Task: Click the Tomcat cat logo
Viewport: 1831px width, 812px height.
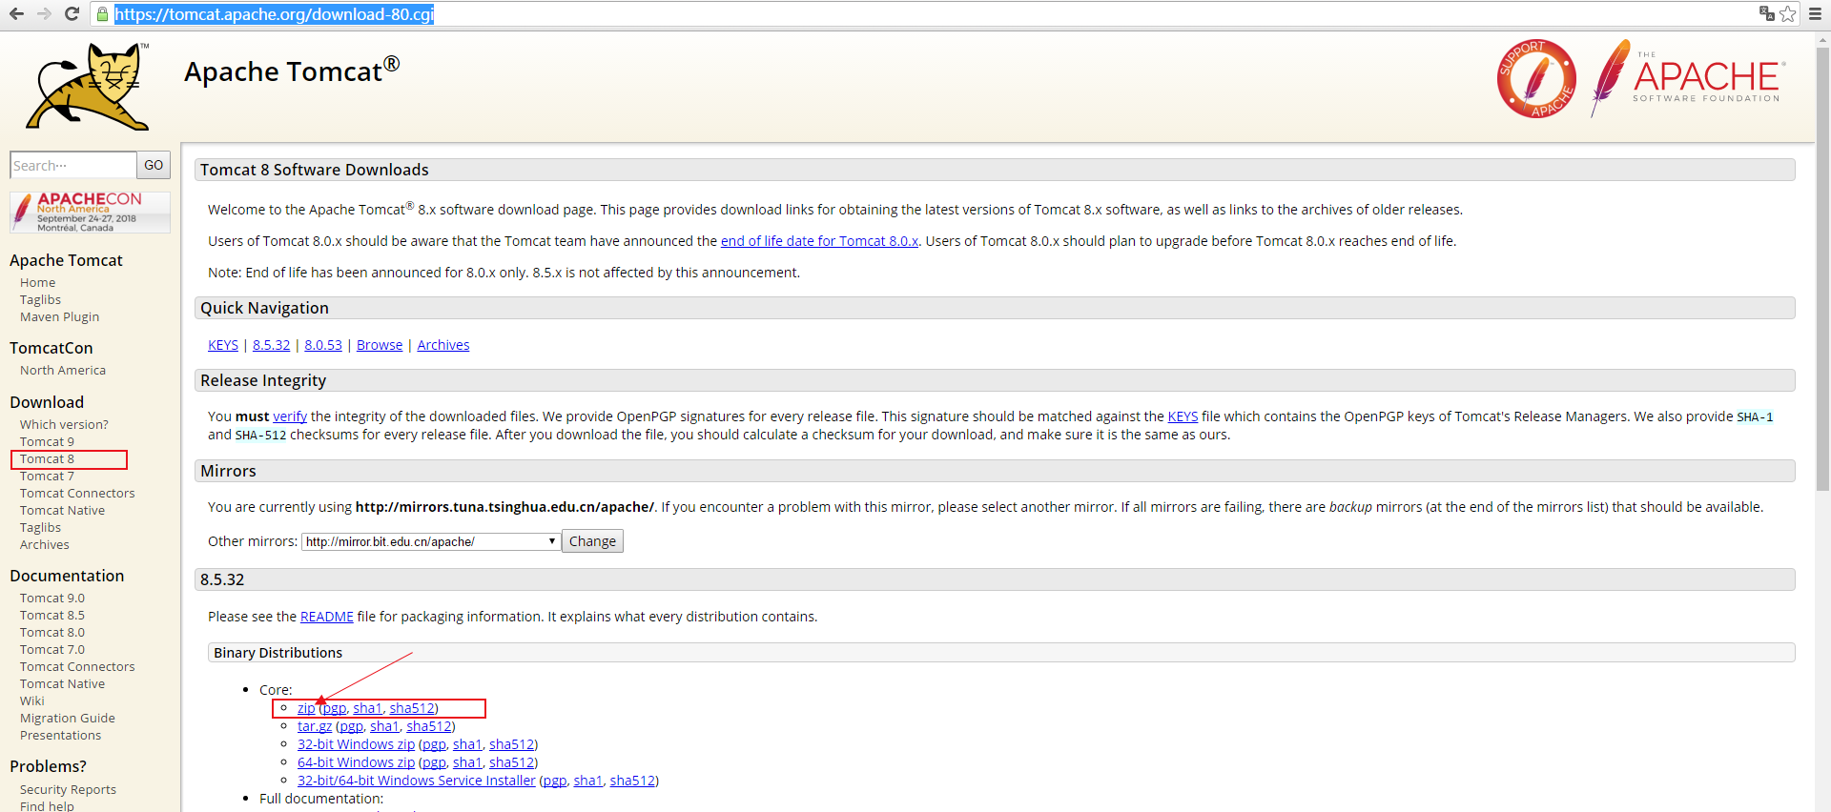Action: coord(88,86)
